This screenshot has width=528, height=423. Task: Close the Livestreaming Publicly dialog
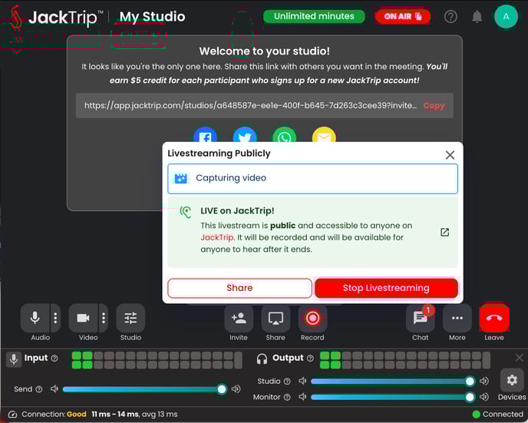(x=450, y=155)
